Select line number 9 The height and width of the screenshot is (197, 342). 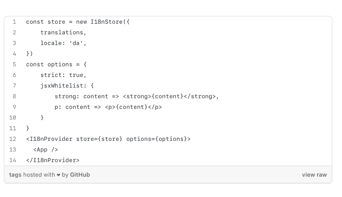coord(14,107)
